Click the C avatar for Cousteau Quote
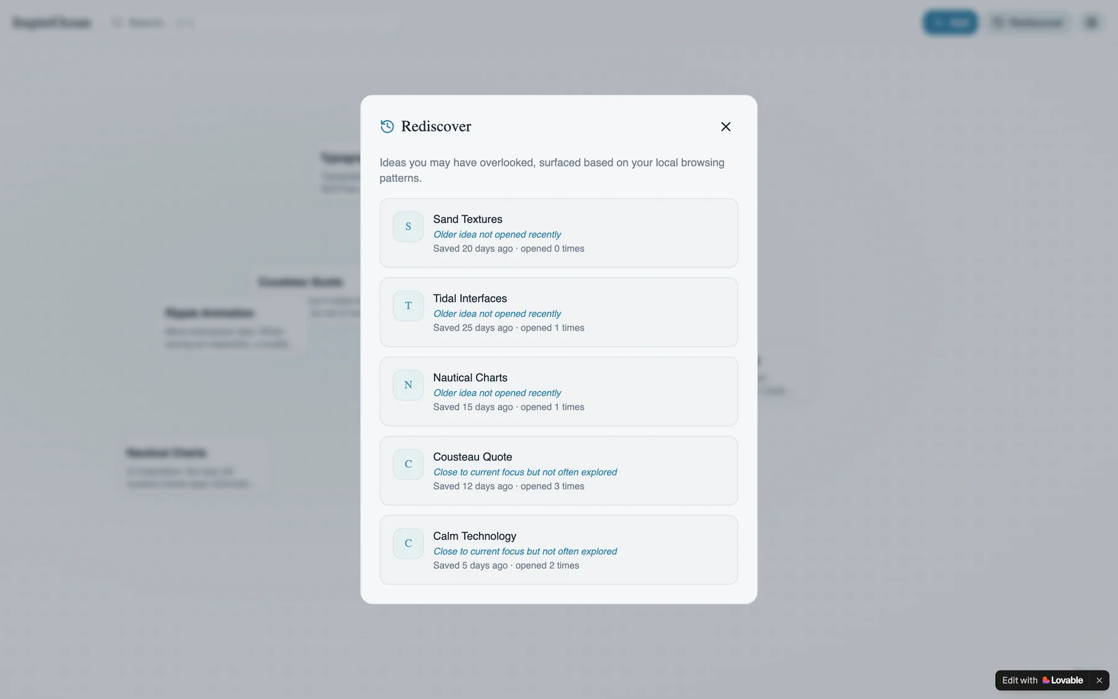 pyautogui.click(x=408, y=464)
